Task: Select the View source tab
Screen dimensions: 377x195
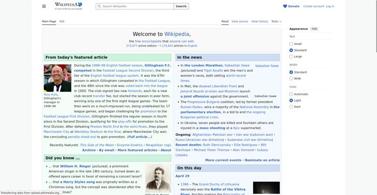Action: pyautogui.click(x=240, y=21)
